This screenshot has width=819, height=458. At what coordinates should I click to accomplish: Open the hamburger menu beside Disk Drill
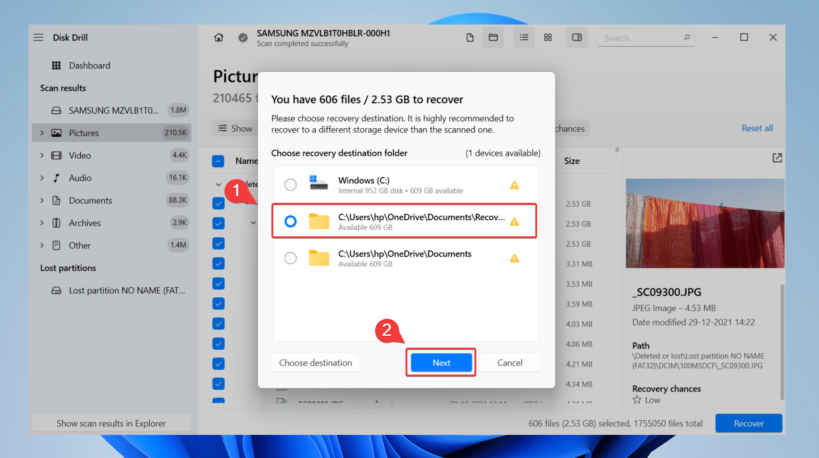click(x=38, y=37)
